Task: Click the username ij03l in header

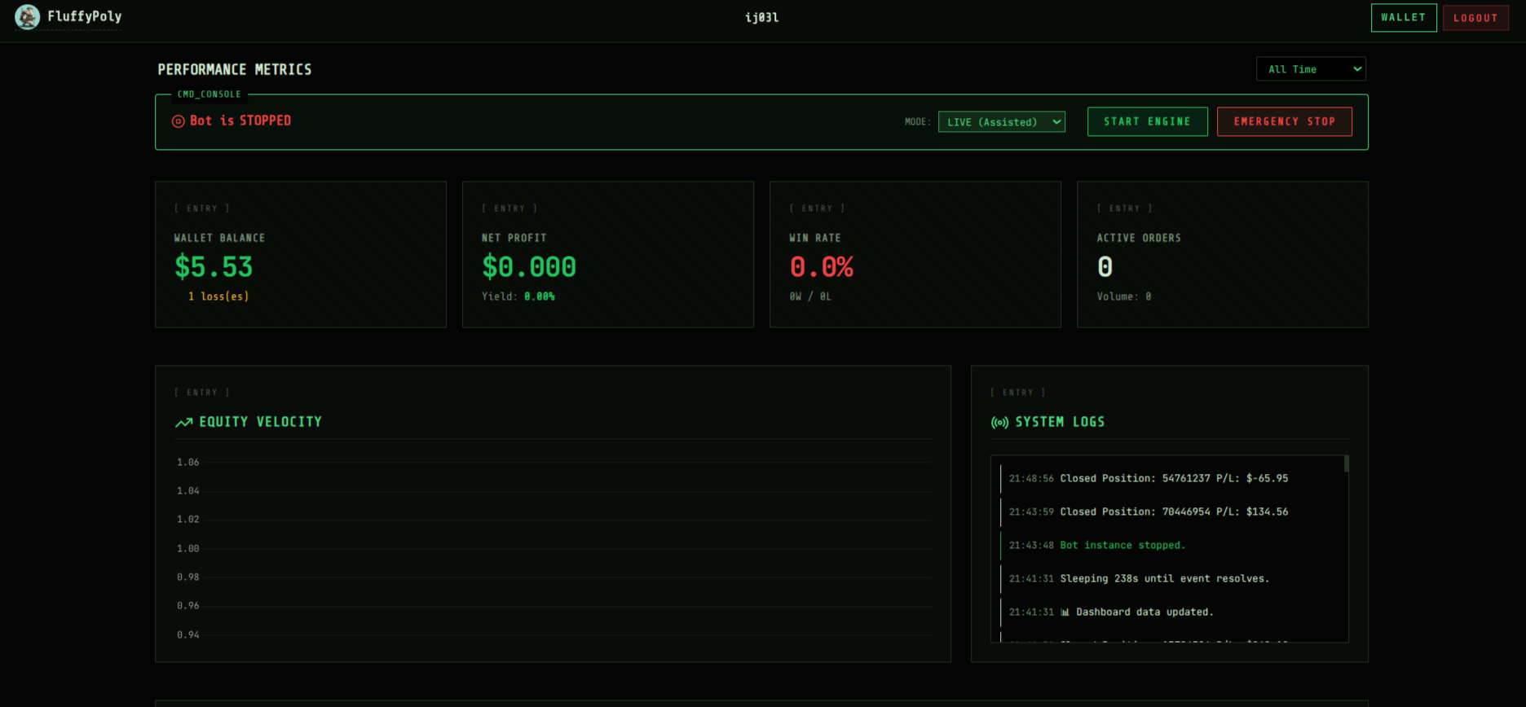Action: click(x=762, y=17)
